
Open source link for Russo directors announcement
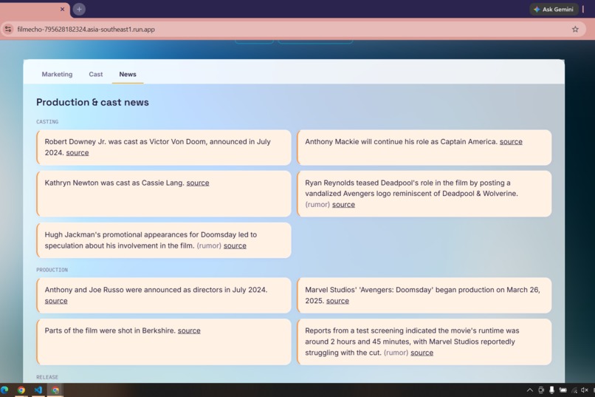click(x=56, y=300)
